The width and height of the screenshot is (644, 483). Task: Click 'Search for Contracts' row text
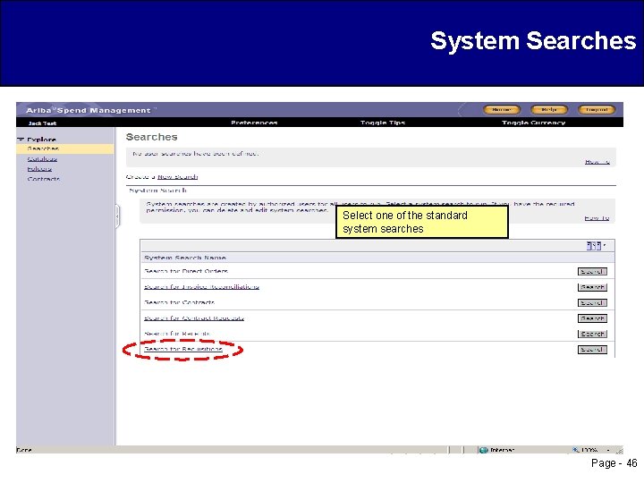(x=180, y=302)
